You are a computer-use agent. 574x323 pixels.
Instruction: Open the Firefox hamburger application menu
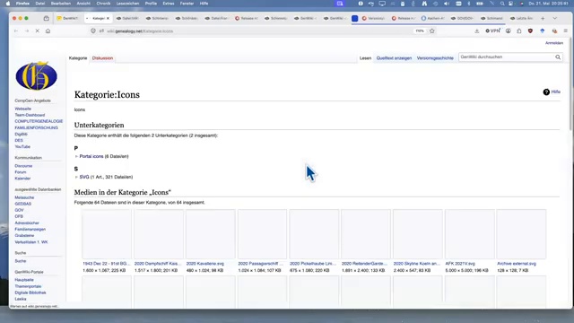(x=566, y=31)
